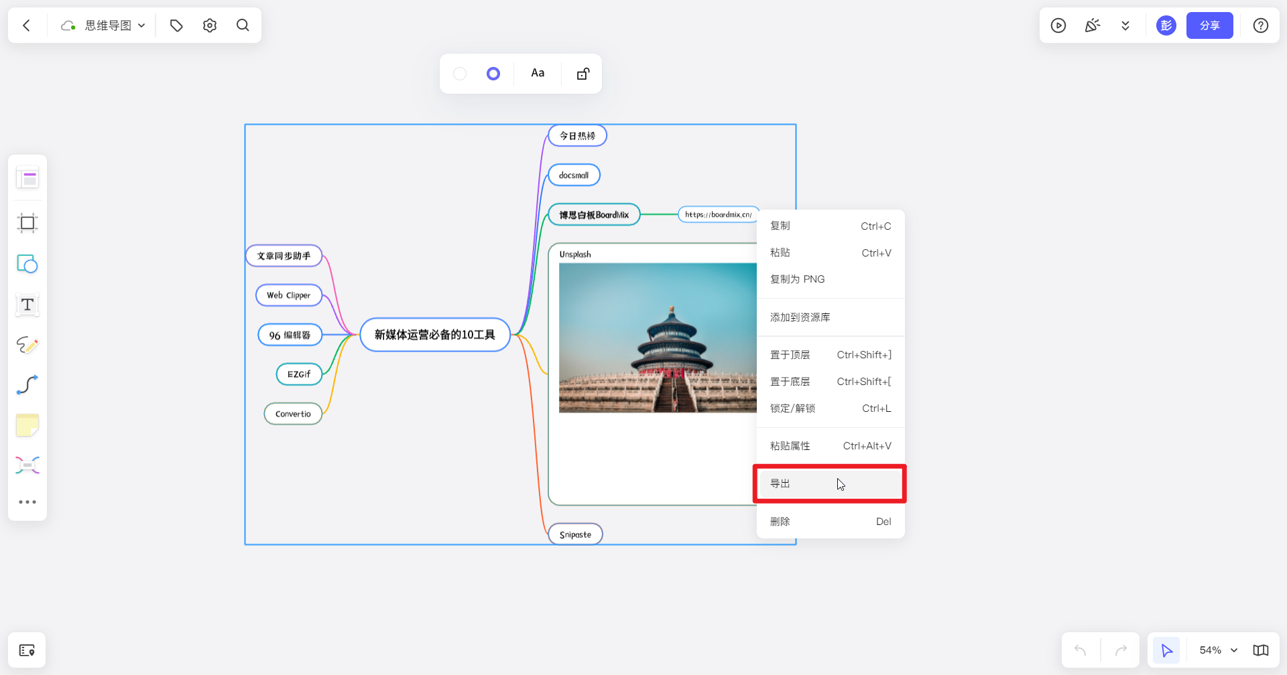
Task: Expand the 思维导图 board name dropdown
Action: click(x=141, y=25)
